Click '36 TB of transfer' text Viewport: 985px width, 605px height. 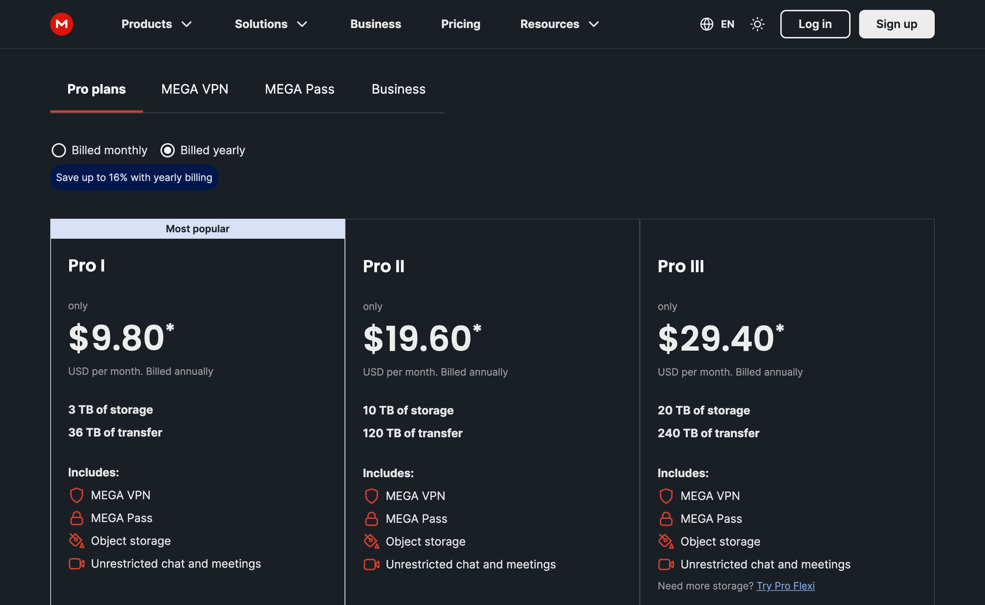[115, 433]
